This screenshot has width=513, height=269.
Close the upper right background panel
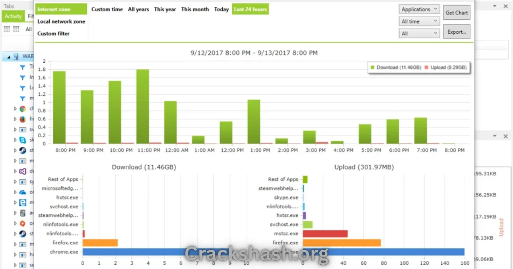pyautogui.click(x=505, y=6)
